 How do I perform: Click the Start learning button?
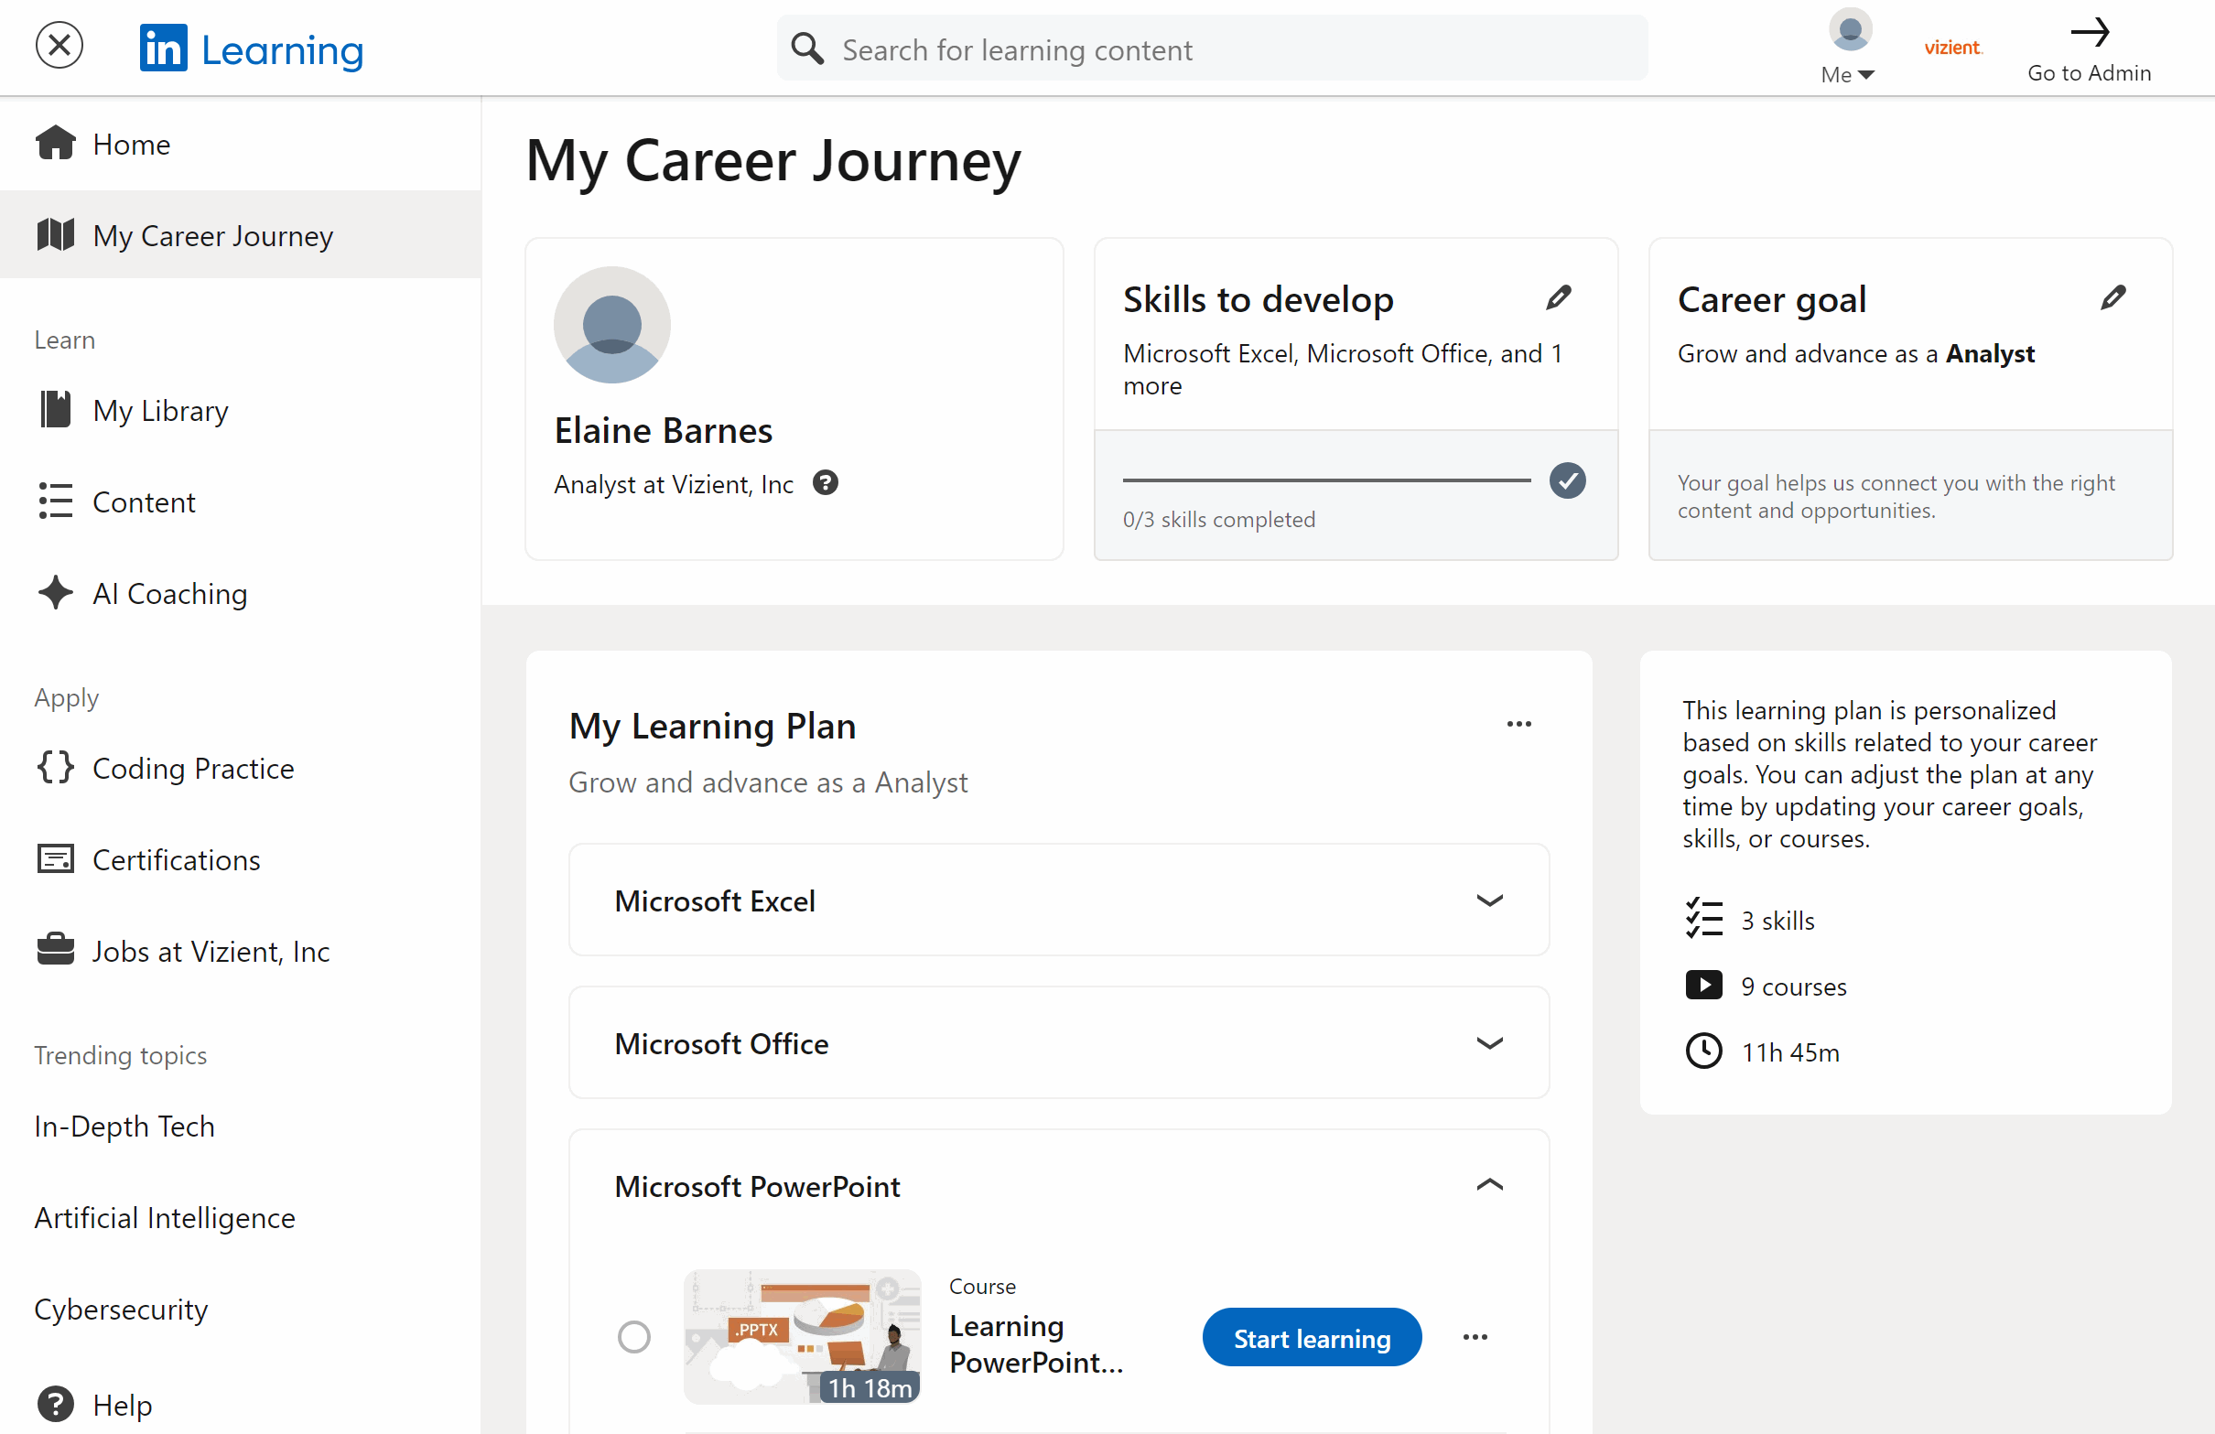(1312, 1337)
